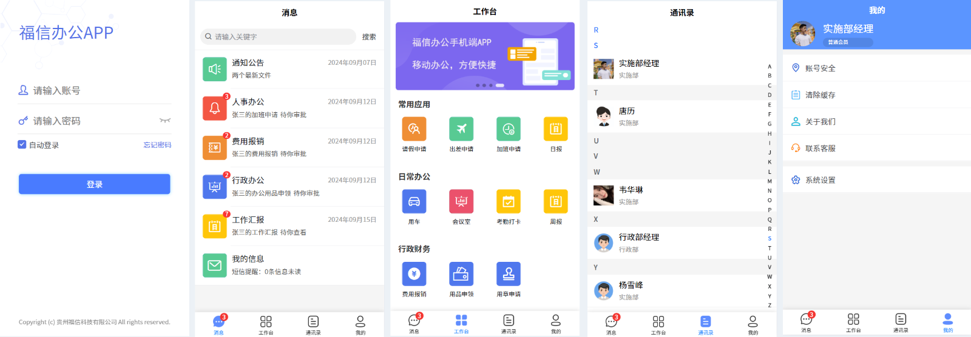This screenshot has width=971, height=337.
Task: Click the blue 登录 button
Action: click(x=95, y=184)
